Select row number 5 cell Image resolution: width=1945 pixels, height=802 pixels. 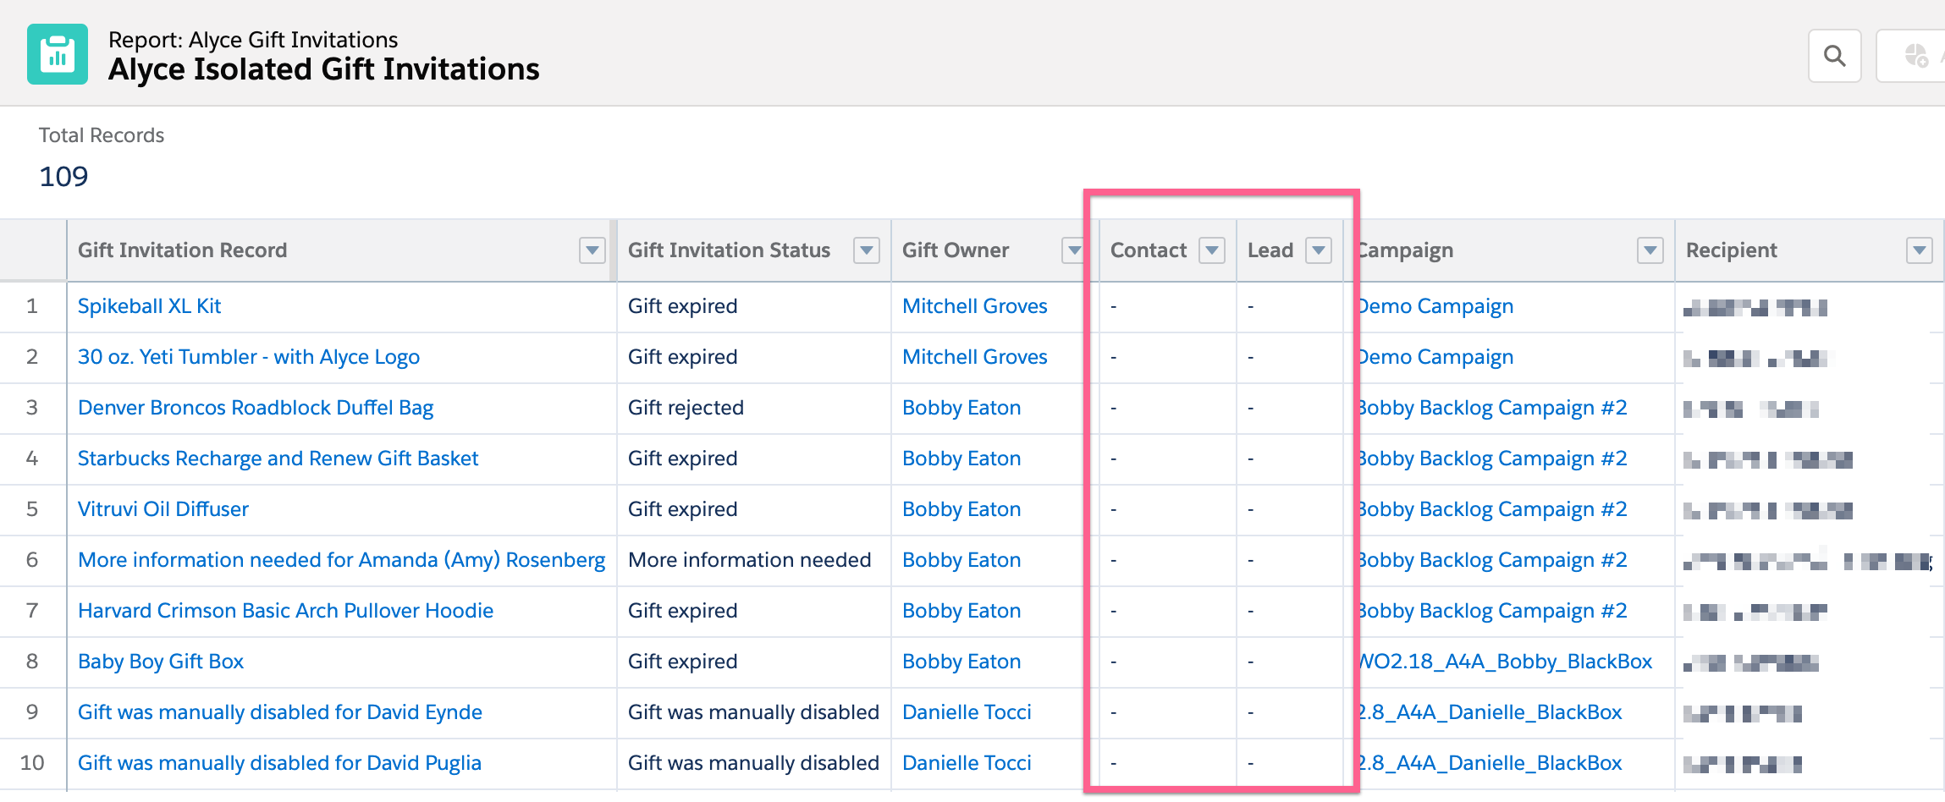pos(32,509)
